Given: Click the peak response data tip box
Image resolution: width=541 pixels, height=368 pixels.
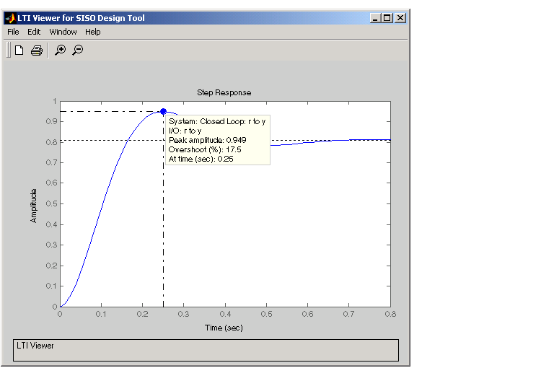Looking at the screenshot, I should (x=218, y=140).
